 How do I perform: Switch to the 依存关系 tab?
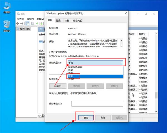tap(77, 21)
